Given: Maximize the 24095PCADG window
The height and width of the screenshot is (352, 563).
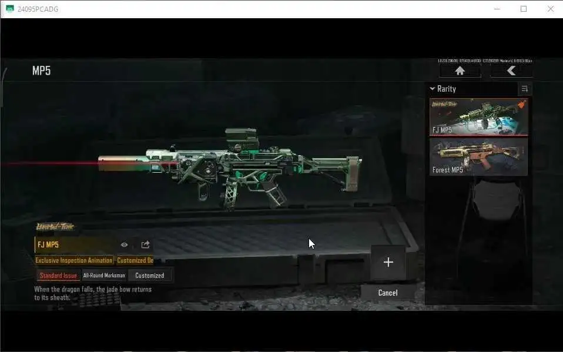Looking at the screenshot, I should pos(524,9).
